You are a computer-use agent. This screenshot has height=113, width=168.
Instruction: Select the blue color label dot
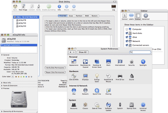click(x=26, y=77)
